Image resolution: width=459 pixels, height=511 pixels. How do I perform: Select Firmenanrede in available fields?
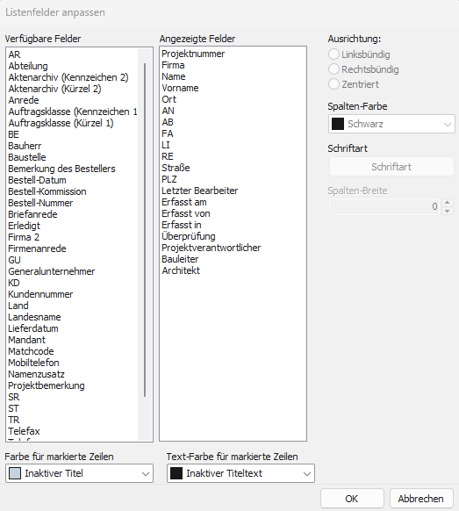tap(37, 248)
